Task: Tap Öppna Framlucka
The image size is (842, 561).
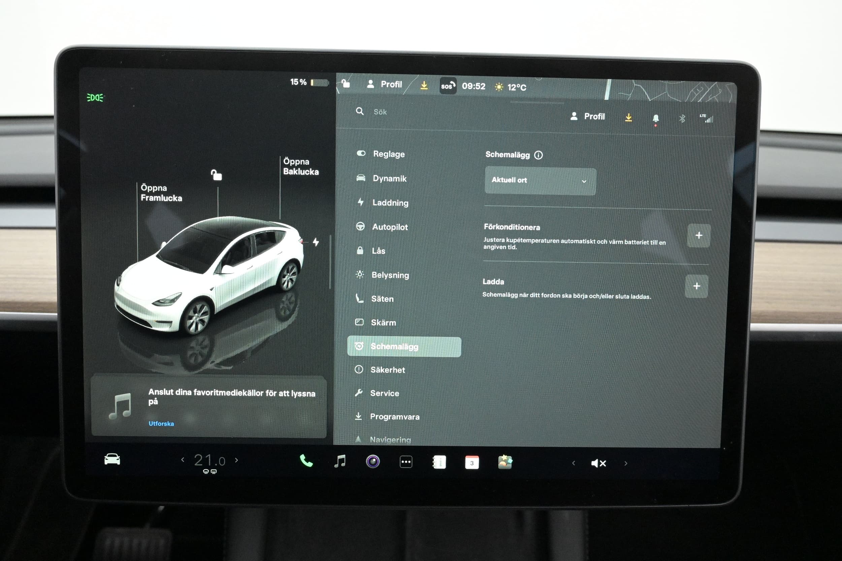Action: 161,193
